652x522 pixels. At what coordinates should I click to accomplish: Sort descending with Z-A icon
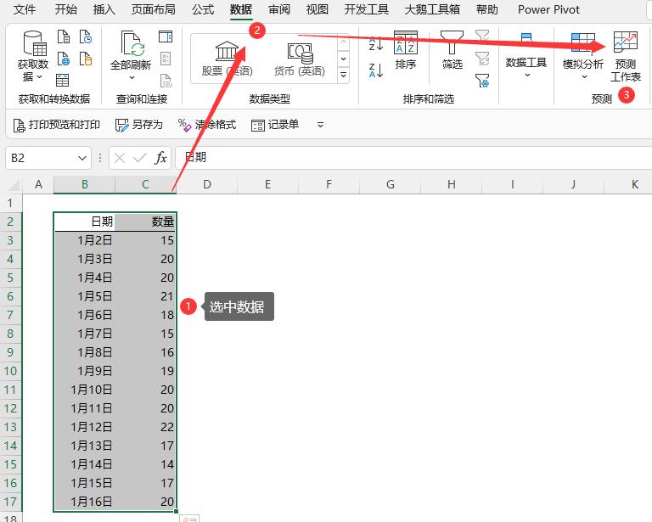(375, 70)
